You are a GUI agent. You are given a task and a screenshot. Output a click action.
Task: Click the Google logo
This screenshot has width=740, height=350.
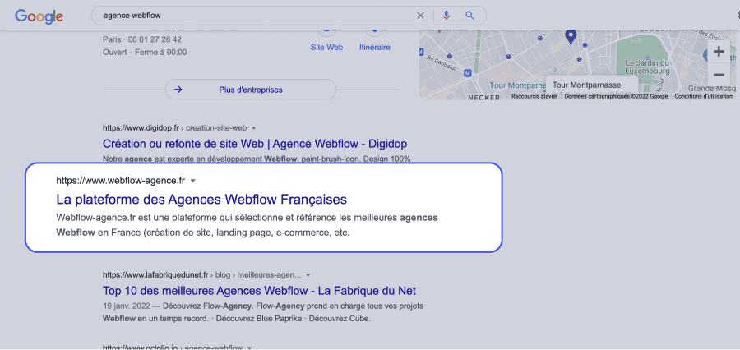(39, 16)
